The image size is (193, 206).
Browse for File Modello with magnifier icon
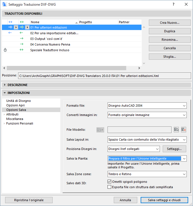(176, 130)
